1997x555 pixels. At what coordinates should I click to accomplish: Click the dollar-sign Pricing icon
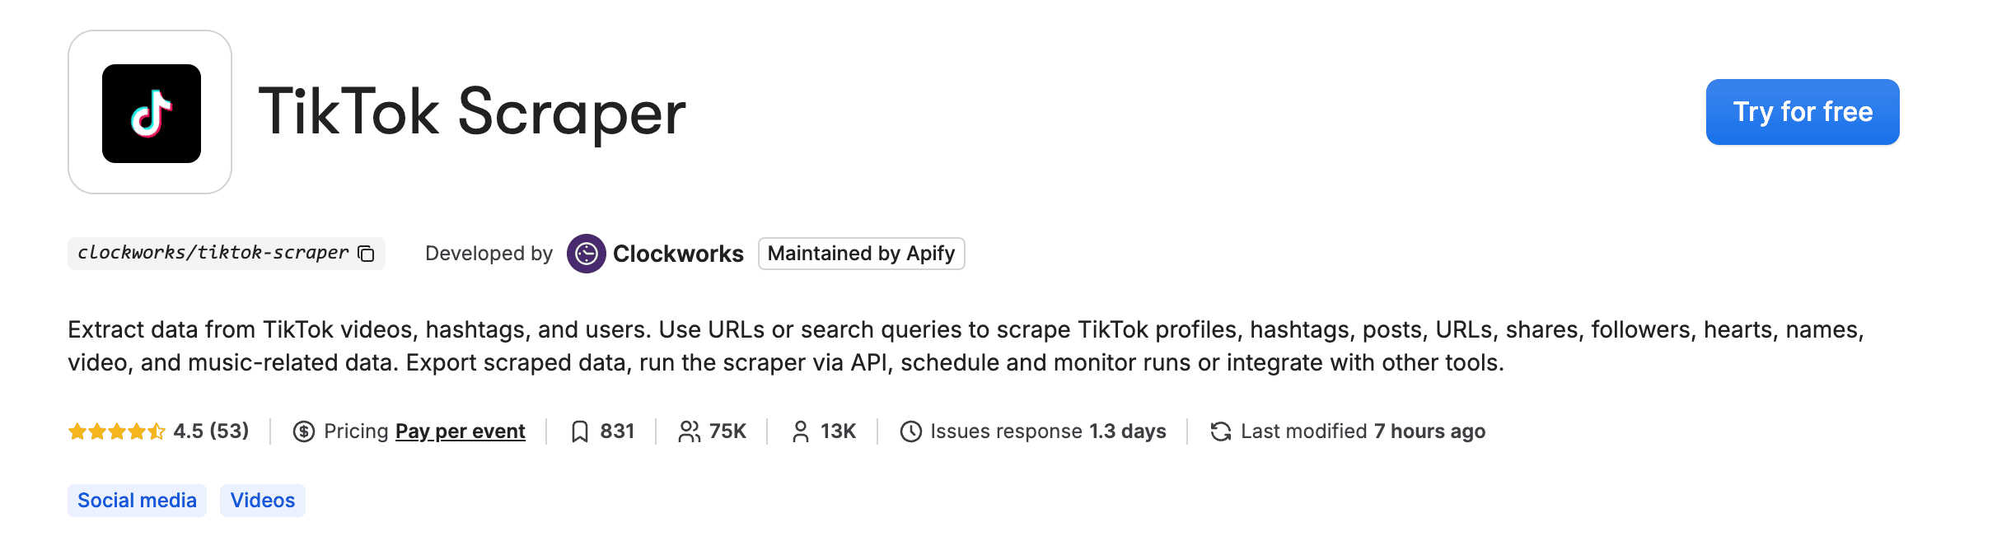coord(303,430)
